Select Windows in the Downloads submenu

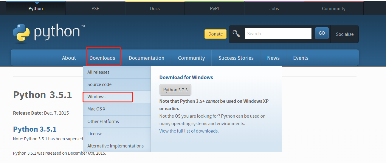[117, 97]
